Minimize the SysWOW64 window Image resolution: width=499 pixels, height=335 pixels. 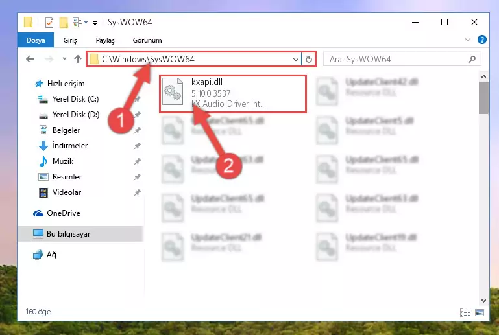pyautogui.click(x=415, y=22)
